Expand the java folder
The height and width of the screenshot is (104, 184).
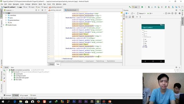6,18
